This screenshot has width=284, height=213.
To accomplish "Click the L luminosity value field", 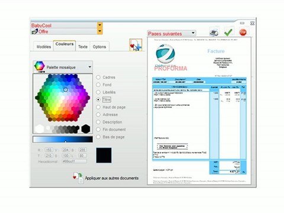I will [82, 156].
